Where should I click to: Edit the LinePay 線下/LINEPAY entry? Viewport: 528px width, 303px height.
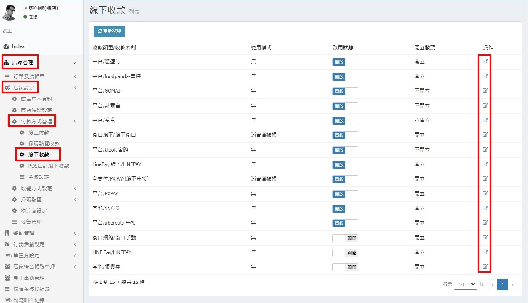tap(485, 164)
